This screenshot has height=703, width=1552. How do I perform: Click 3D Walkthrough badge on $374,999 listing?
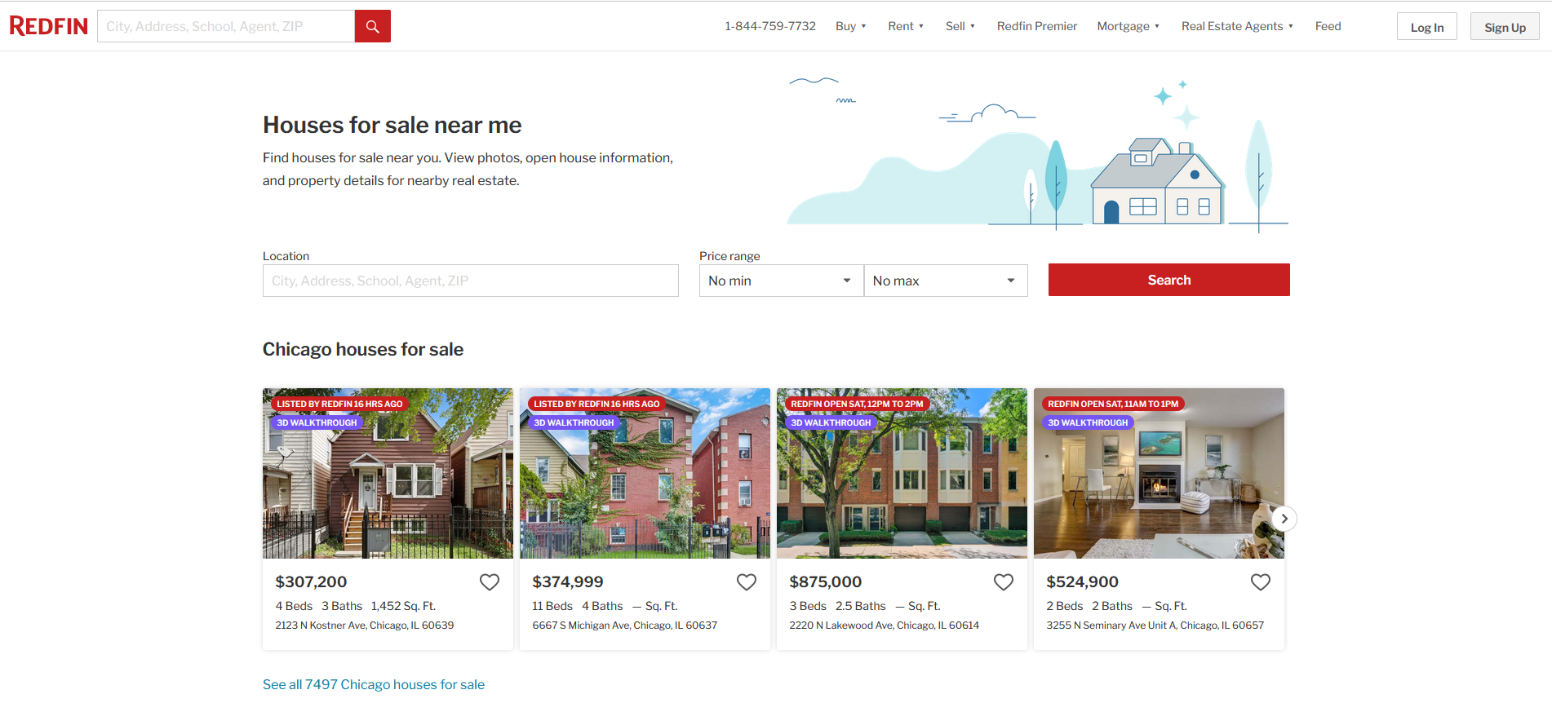tap(574, 422)
